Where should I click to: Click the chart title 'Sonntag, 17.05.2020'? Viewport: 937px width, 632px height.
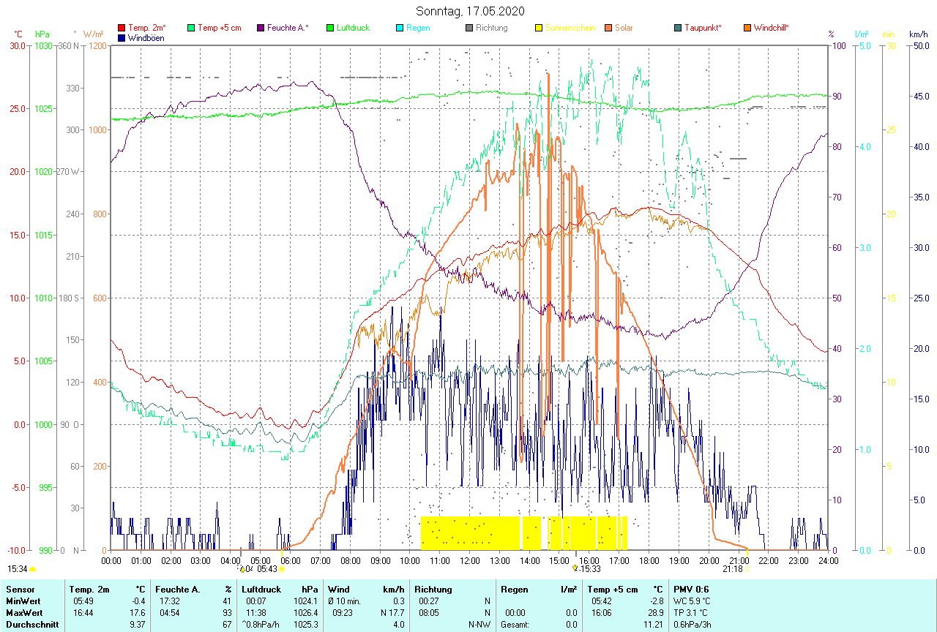click(x=470, y=11)
